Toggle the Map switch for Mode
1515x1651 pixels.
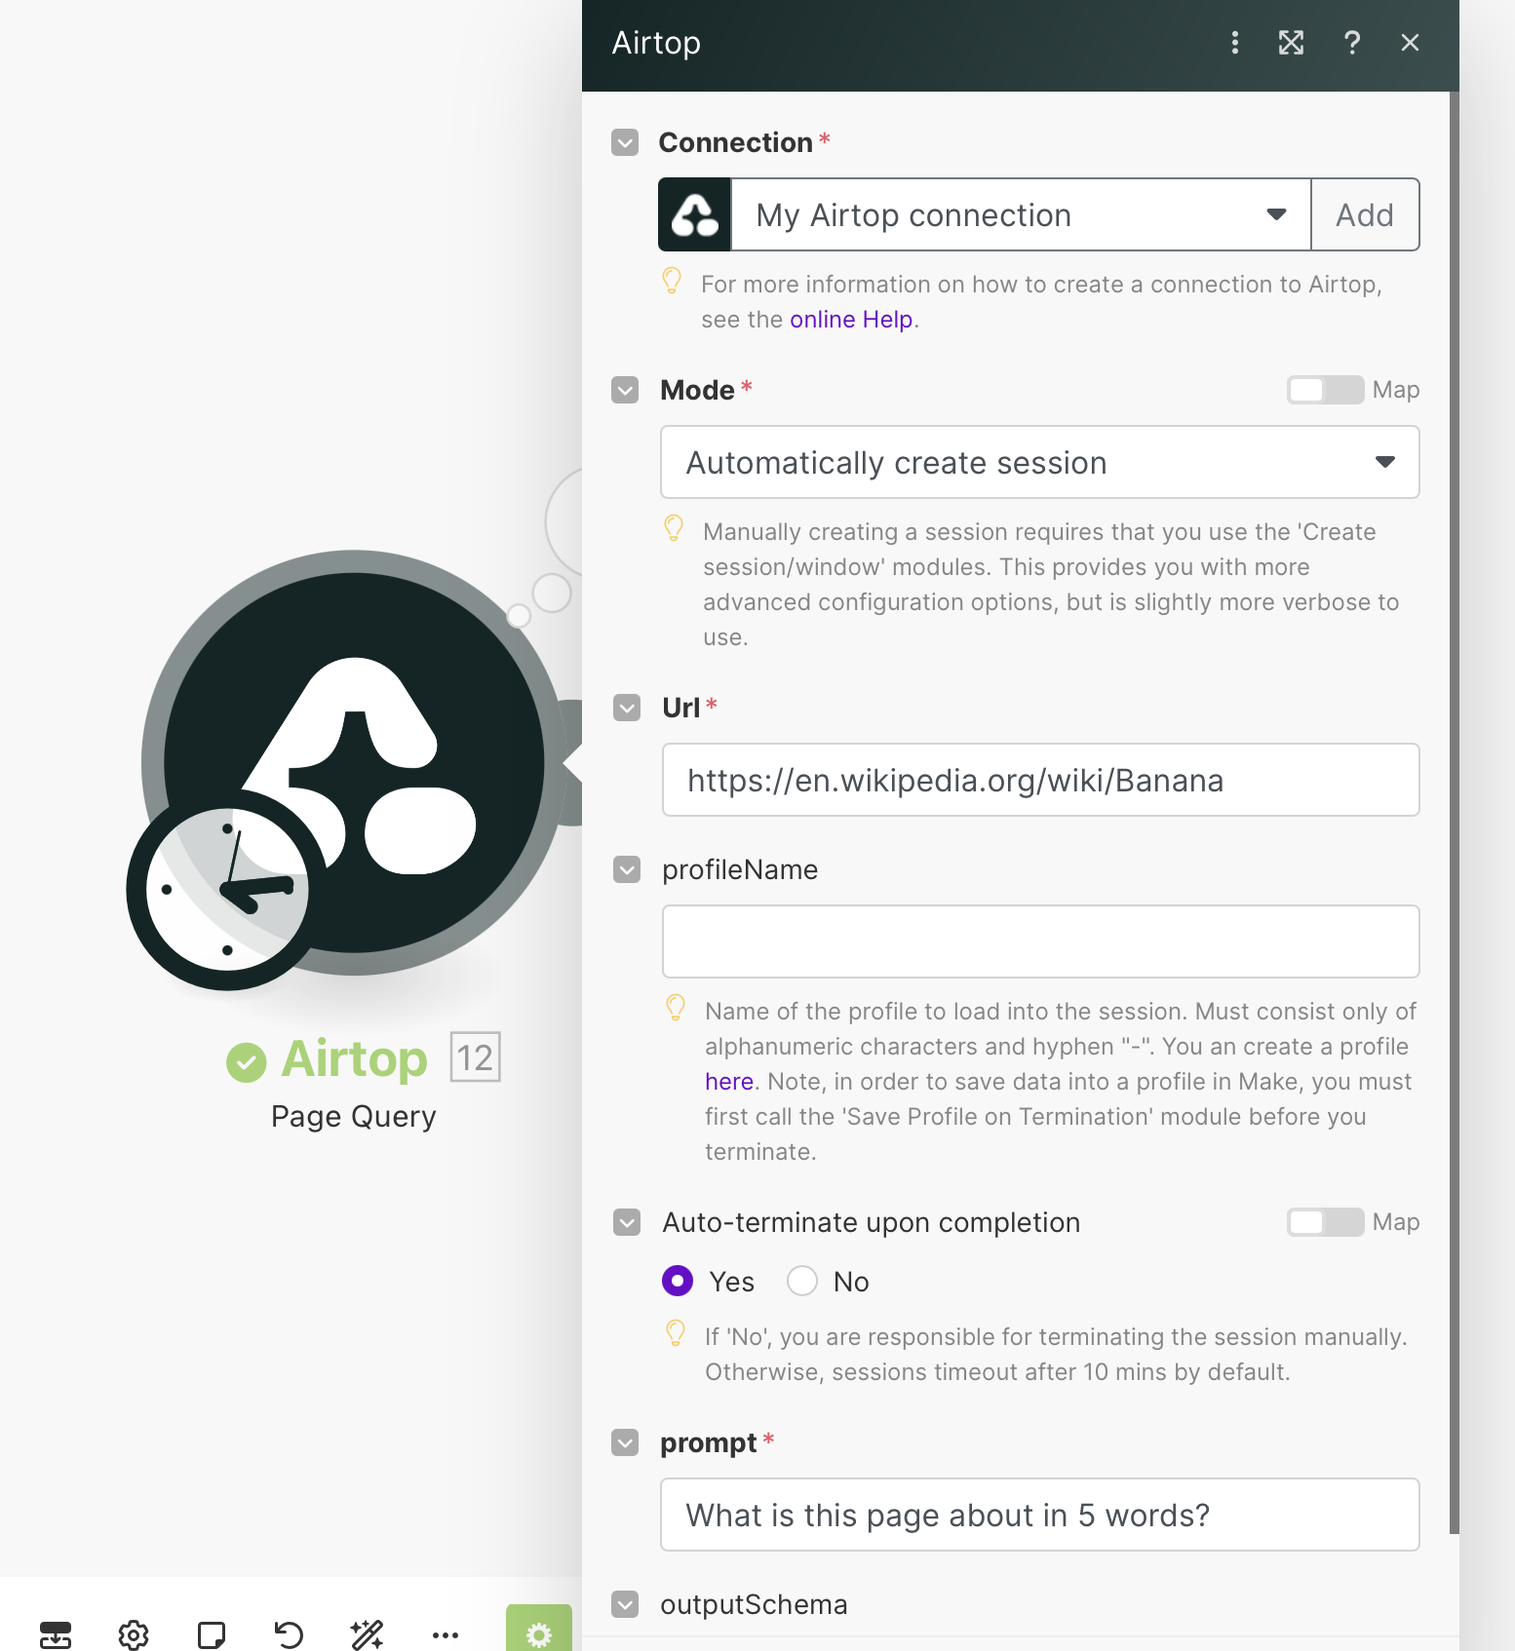click(x=1325, y=390)
